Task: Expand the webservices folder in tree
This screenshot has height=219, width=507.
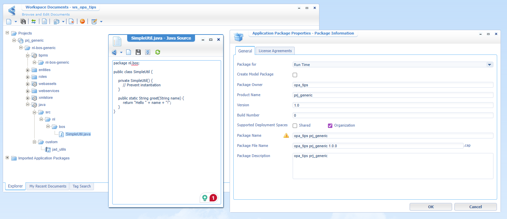Action: pyautogui.click(x=28, y=91)
